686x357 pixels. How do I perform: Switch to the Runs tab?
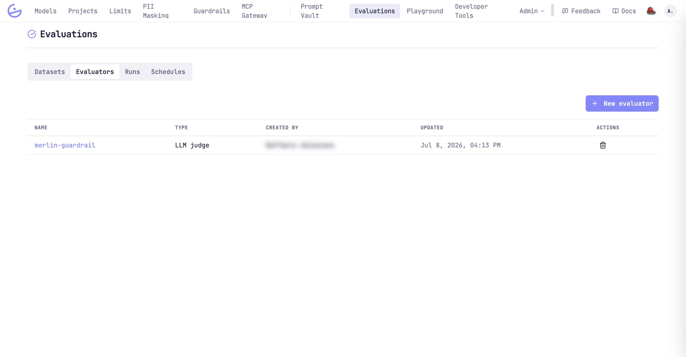[x=132, y=72]
